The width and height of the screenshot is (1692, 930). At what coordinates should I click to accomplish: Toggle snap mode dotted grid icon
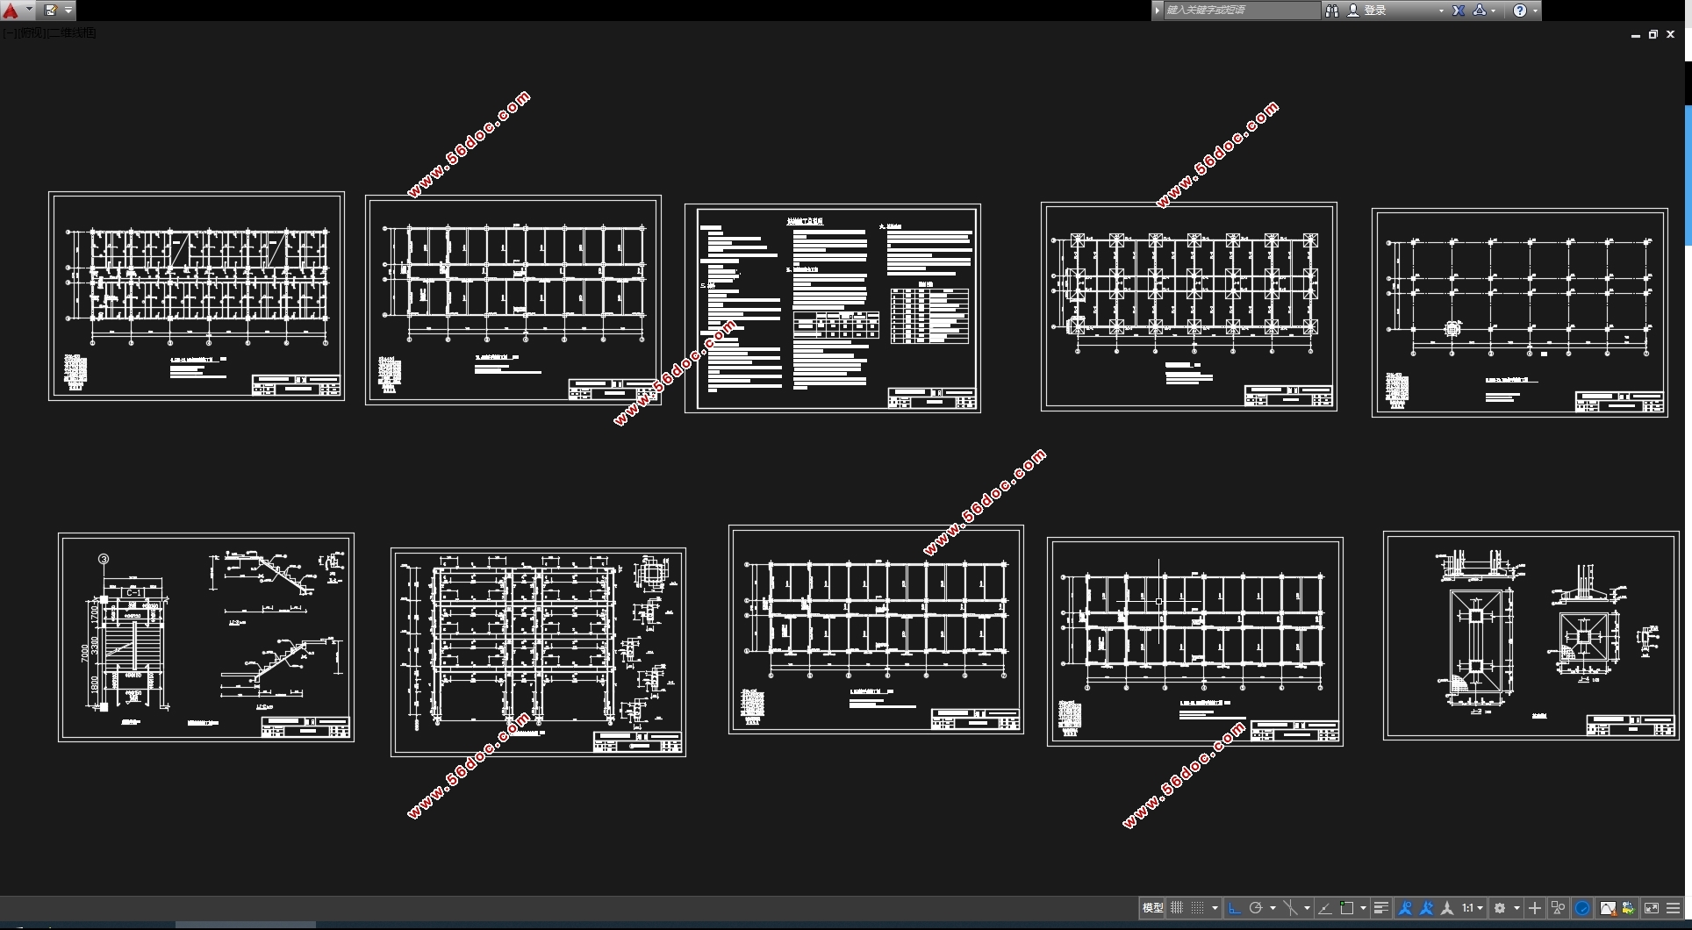coord(1197,908)
